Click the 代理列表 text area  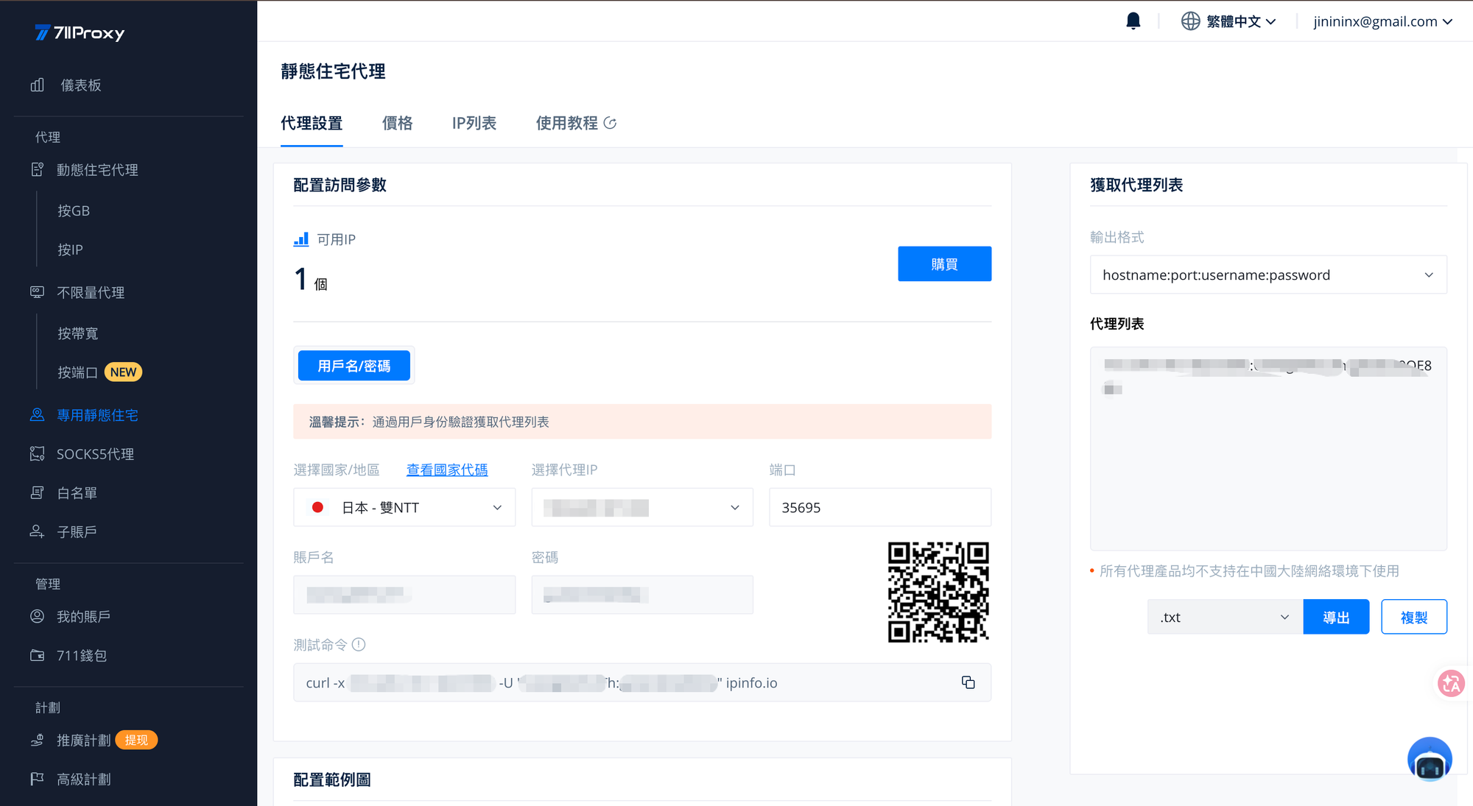[1268, 448]
